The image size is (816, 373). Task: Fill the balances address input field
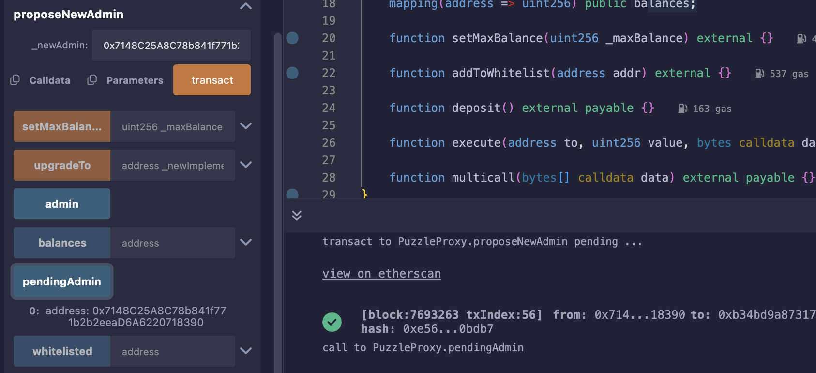point(173,243)
